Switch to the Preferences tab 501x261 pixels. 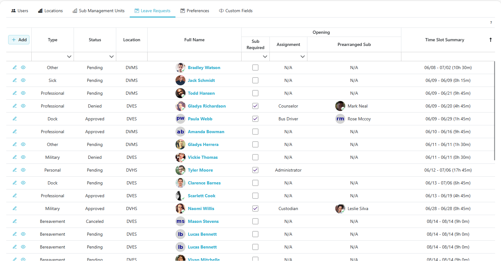tap(195, 11)
